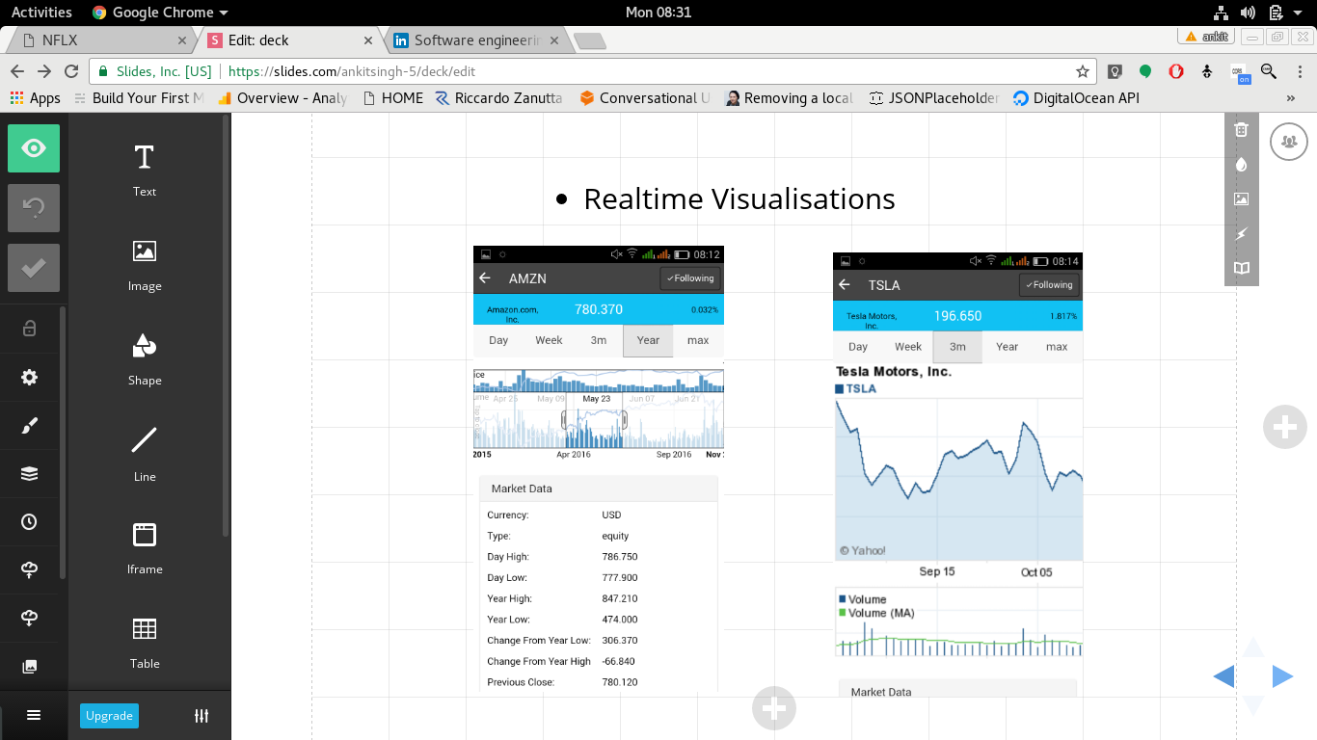Open a new browser tab
Image resolution: width=1317 pixels, height=740 pixels.
(x=589, y=40)
